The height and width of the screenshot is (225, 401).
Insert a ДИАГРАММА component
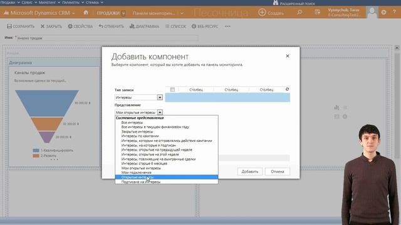tap(144, 26)
